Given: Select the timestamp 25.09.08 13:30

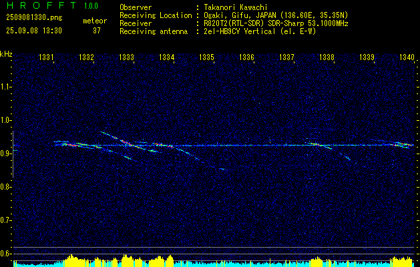Looking at the screenshot, I should pos(34,31).
